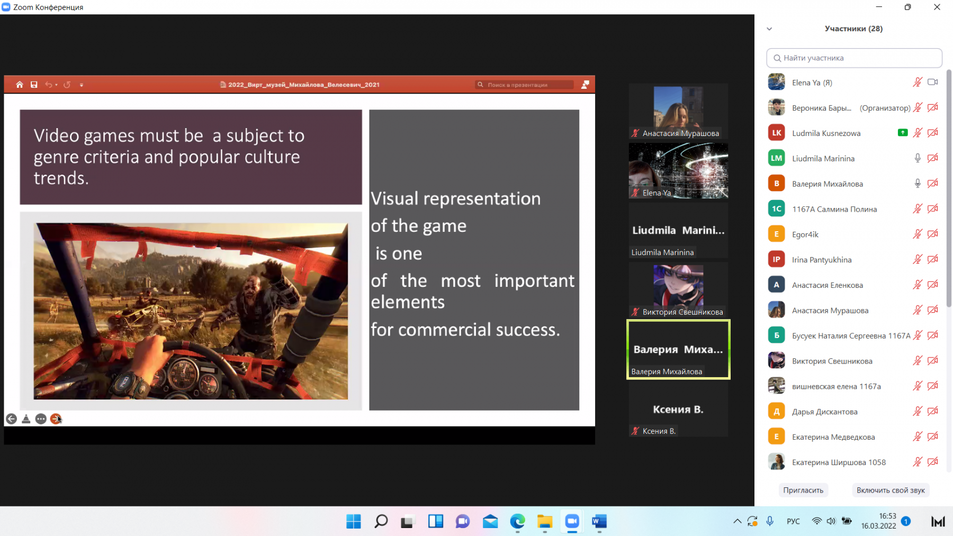The width and height of the screenshot is (953, 536).
Task: Switch to Zoom app on taskbar
Action: tap(572, 522)
